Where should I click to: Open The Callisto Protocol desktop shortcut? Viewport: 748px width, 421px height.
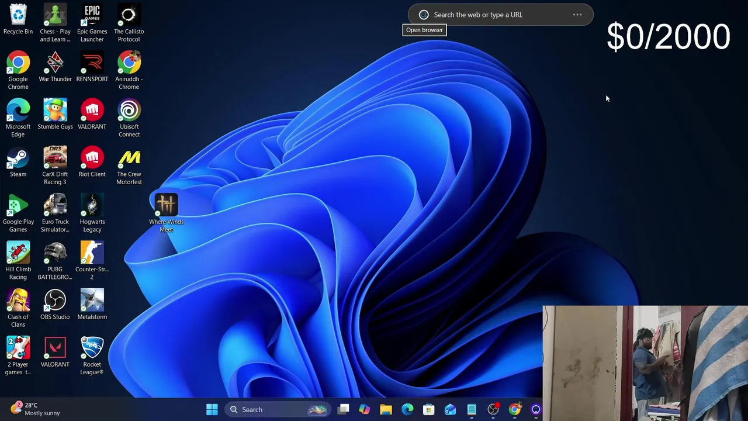point(129,22)
